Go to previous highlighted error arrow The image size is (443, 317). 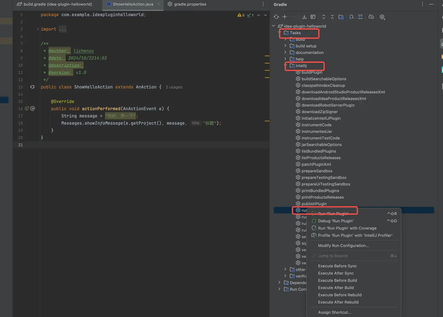coord(259,15)
